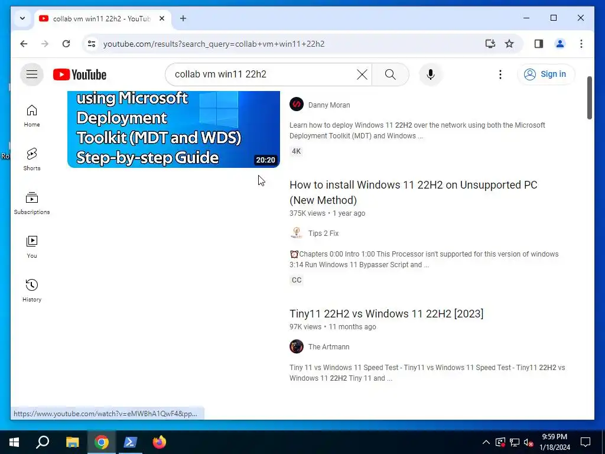Viewport: 605px width, 454px height.
Task: Click the CC badge
Action: [x=297, y=280]
